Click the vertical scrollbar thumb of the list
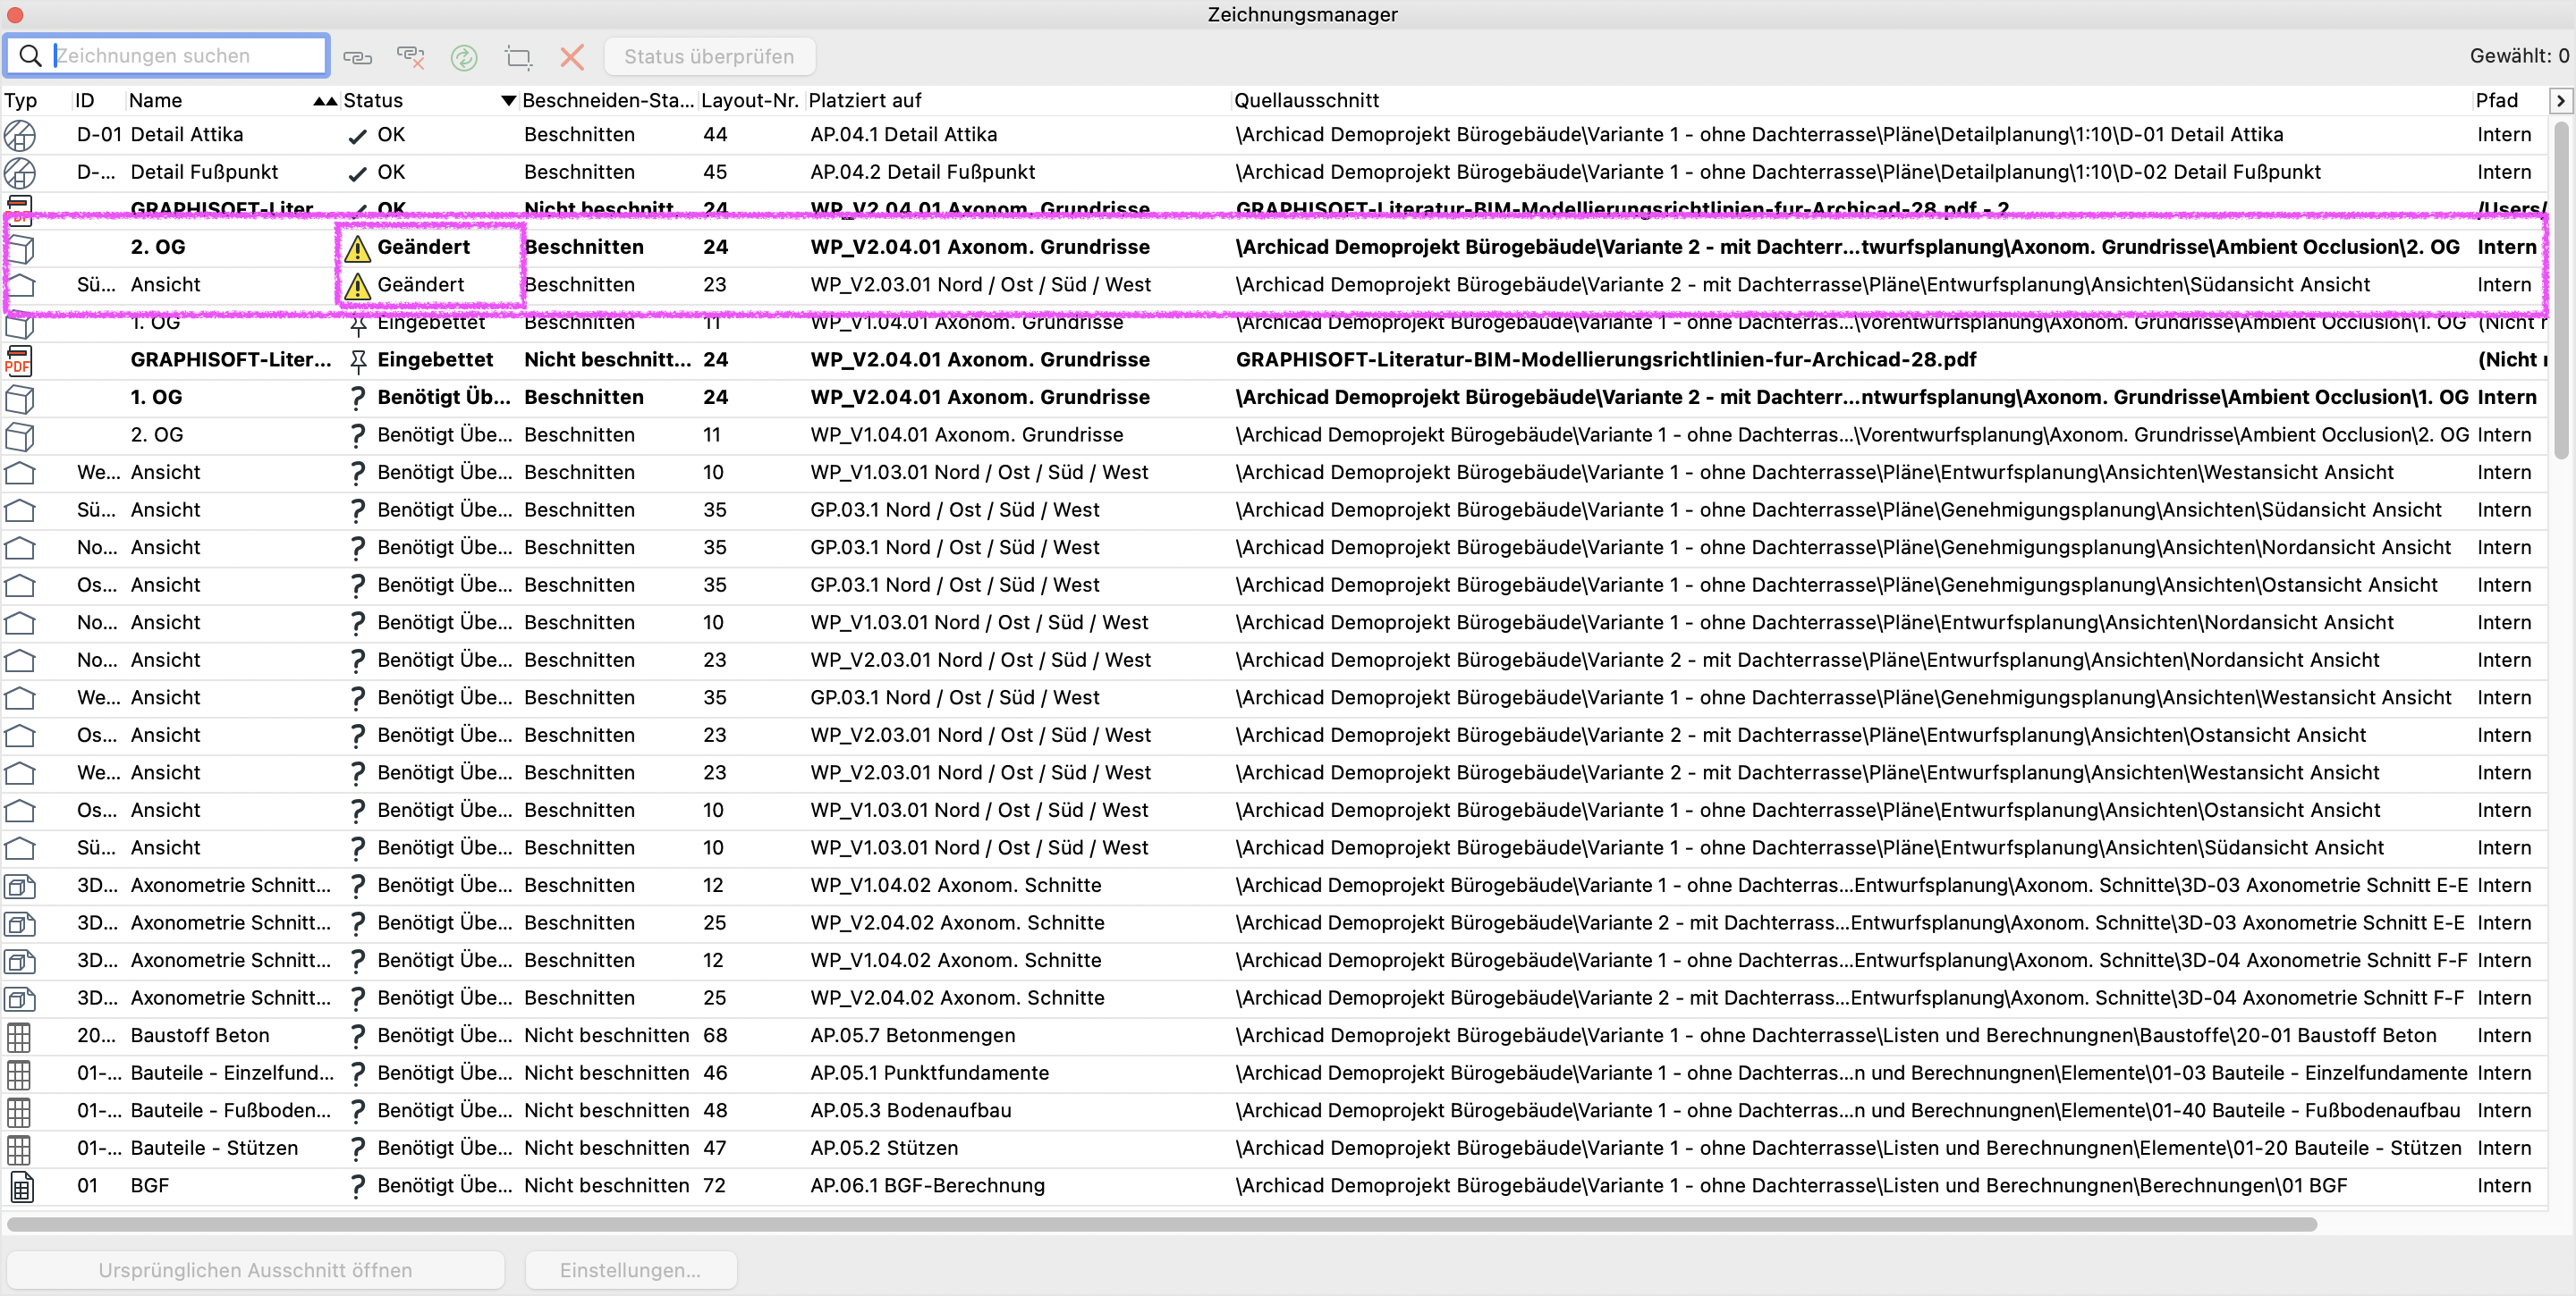Image resolution: width=2576 pixels, height=1296 pixels. [x=2561, y=290]
